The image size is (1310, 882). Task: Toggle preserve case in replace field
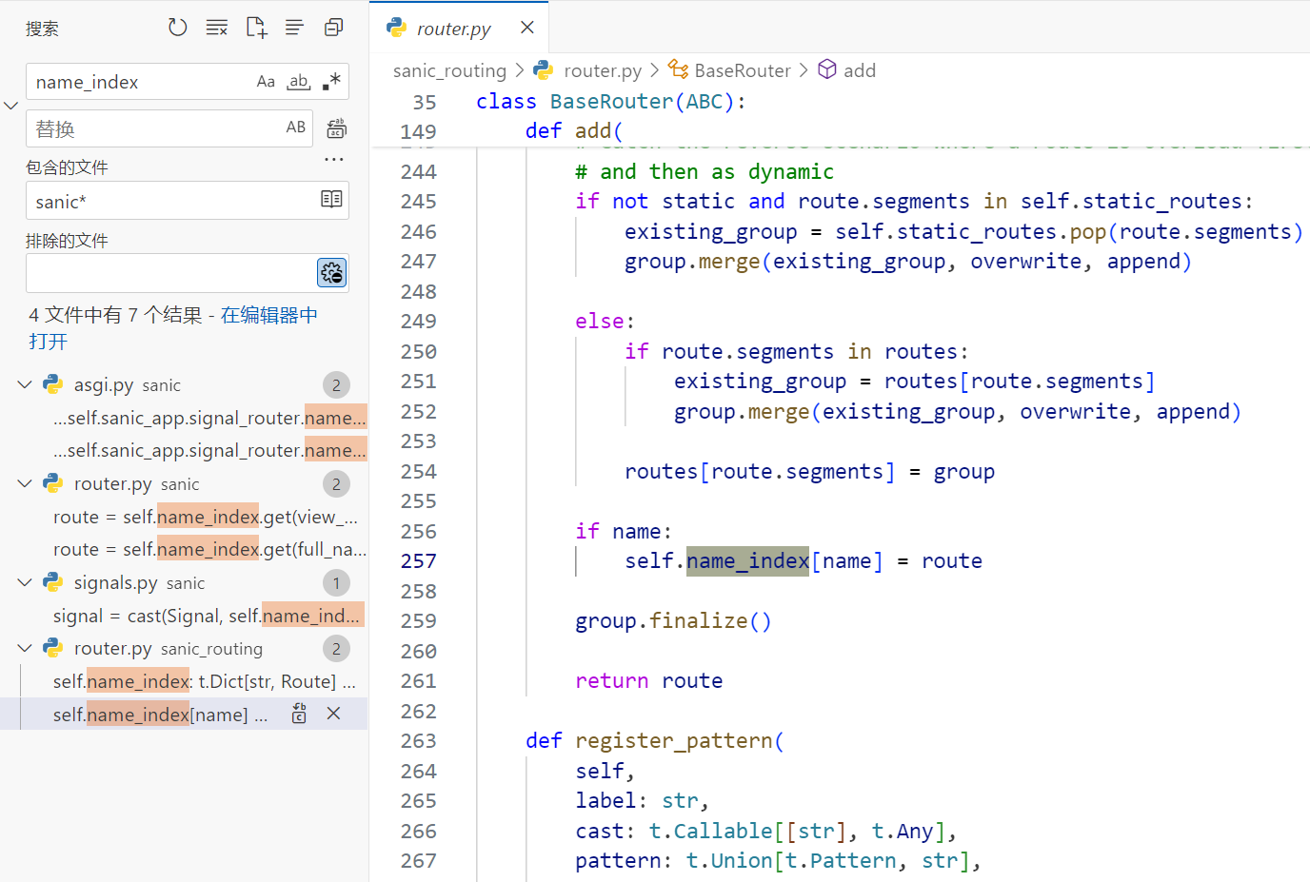pyautogui.click(x=296, y=127)
